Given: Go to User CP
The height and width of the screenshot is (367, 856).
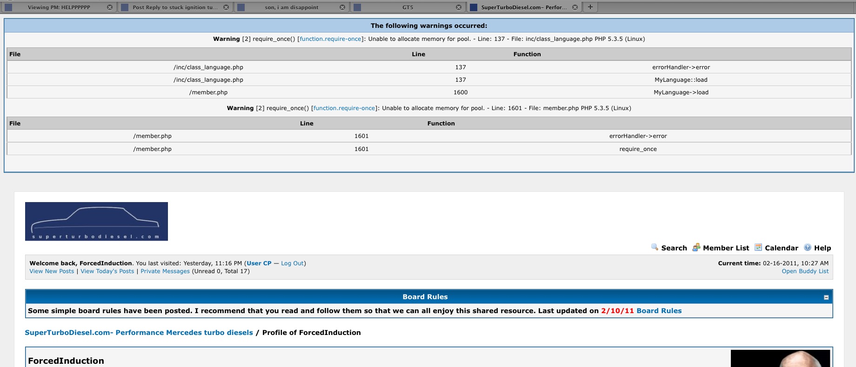Looking at the screenshot, I should (x=259, y=263).
